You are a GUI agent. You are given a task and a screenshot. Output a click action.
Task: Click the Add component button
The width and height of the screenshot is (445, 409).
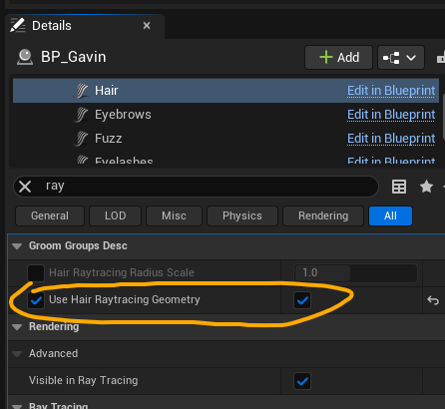tap(338, 58)
